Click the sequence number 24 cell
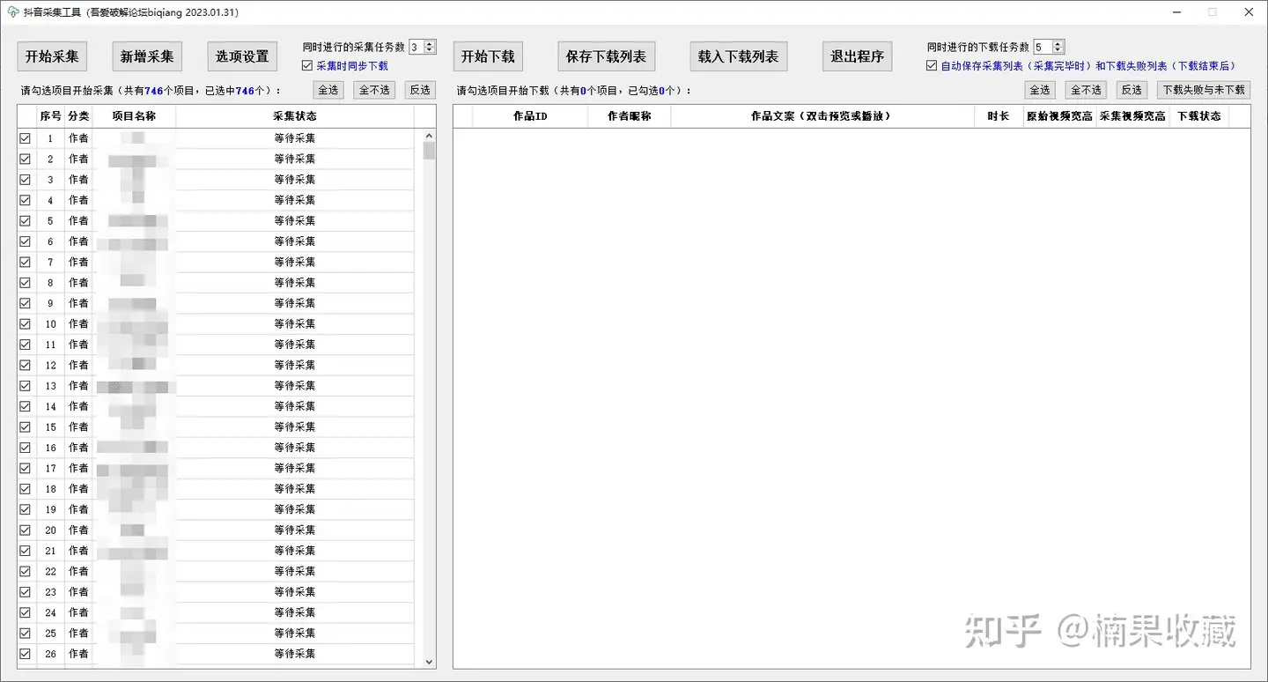 pos(50,612)
